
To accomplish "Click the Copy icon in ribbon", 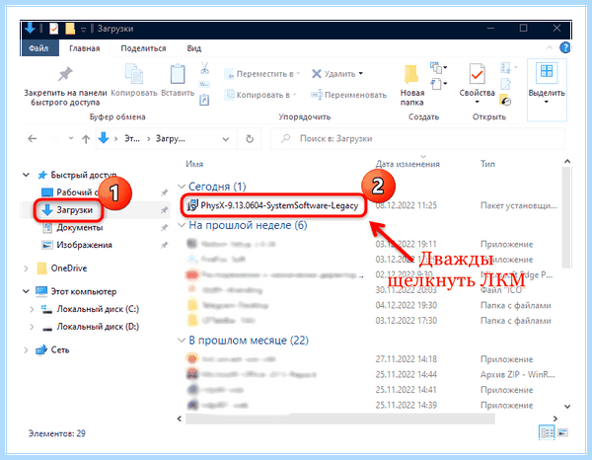I will (x=134, y=74).
